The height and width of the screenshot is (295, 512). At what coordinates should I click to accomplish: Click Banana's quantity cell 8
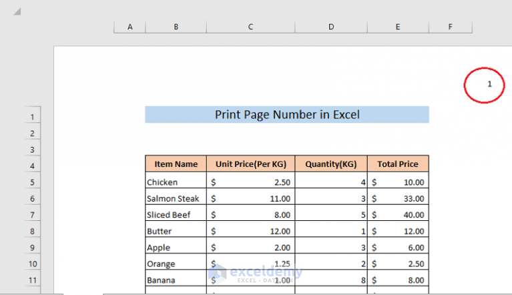tap(331, 278)
